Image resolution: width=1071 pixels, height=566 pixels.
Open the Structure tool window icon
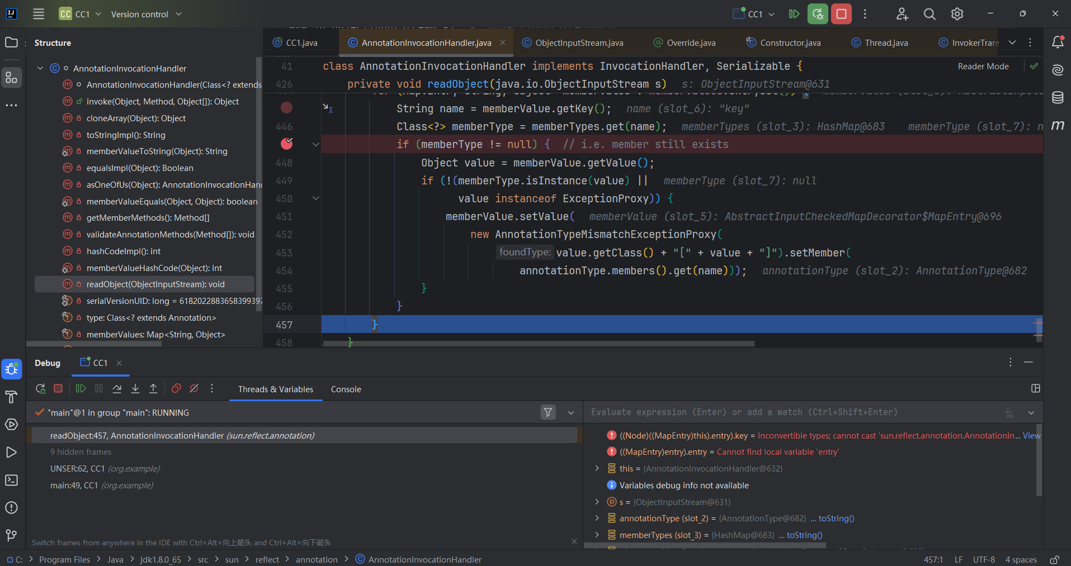[11, 78]
